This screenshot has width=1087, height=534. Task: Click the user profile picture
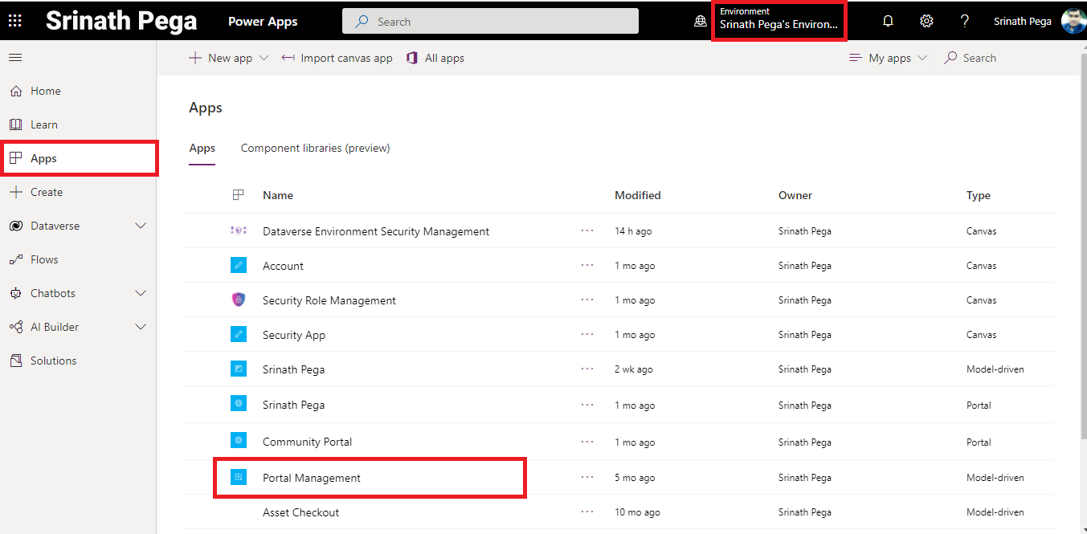1073,21
